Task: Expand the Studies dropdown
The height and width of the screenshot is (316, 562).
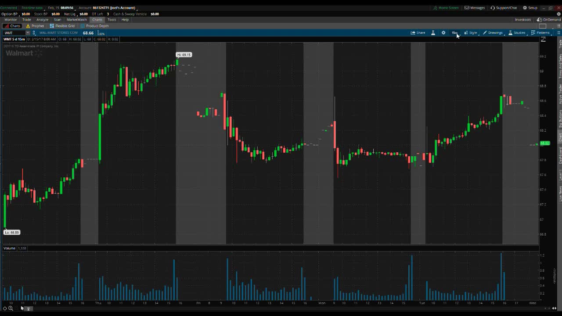Action: pos(517,33)
